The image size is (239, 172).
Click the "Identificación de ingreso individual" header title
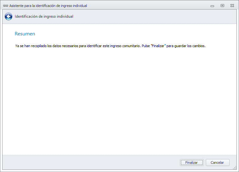click(x=44, y=16)
